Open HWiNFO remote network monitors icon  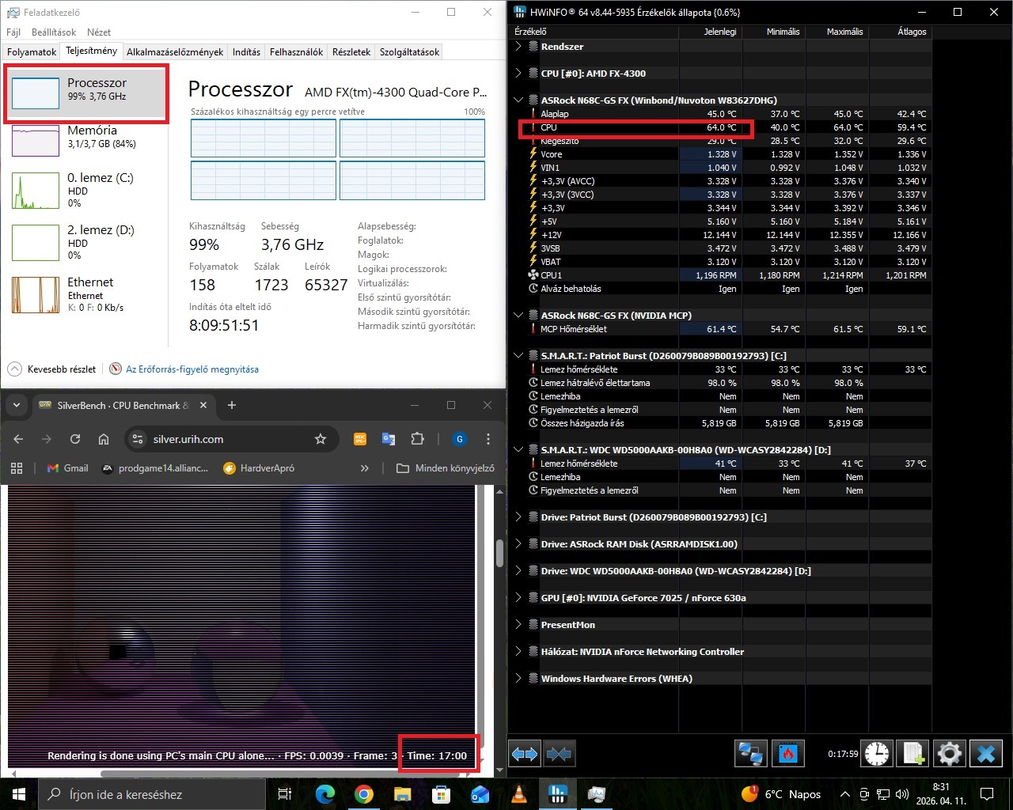749,754
